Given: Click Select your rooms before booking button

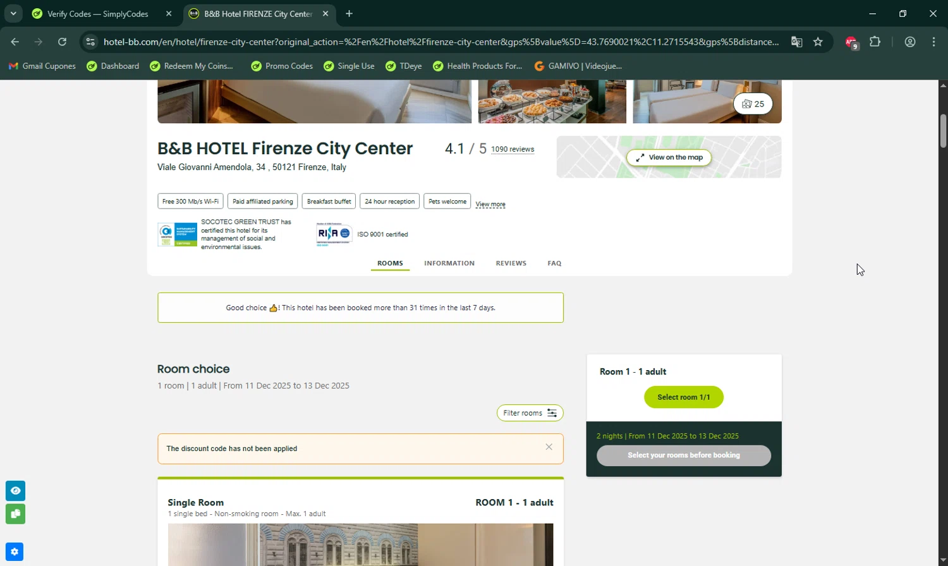Looking at the screenshot, I should pyautogui.click(x=683, y=455).
